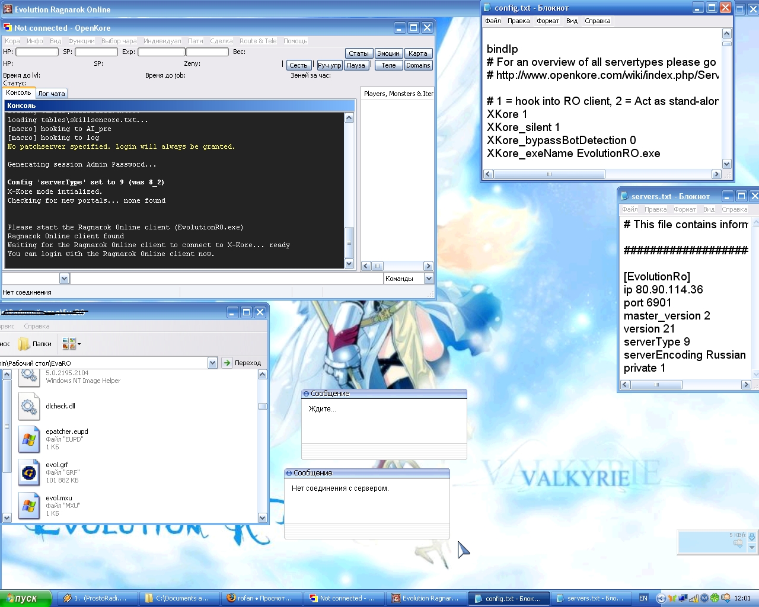Open Файл menu in config.txt Notepad
Viewport: 759px width, 607px height.
[x=493, y=21]
